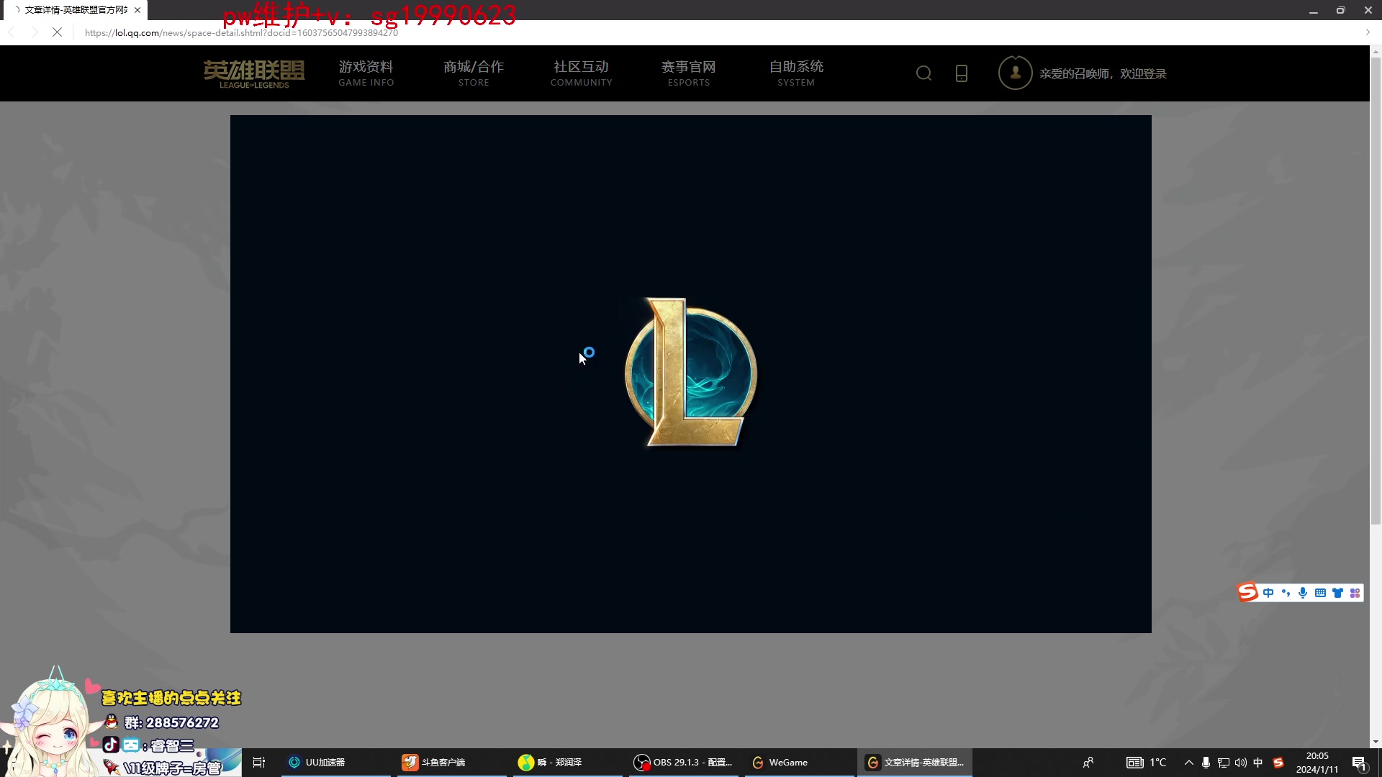Expand the hidden system tray icons chevron
Viewport: 1382px width, 777px height.
[x=1188, y=762]
